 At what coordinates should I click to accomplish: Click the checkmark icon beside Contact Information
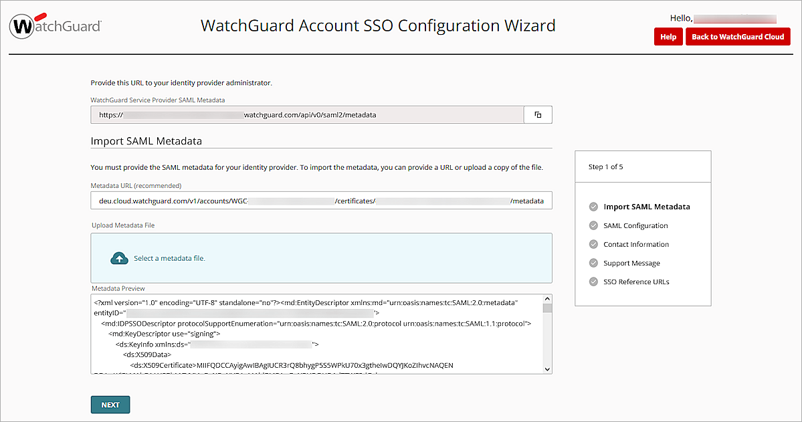[x=593, y=244]
